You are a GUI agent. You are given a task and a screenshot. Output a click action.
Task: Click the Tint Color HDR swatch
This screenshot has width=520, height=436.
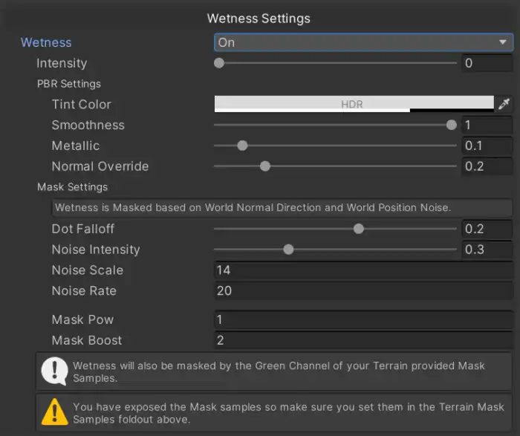pos(354,104)
